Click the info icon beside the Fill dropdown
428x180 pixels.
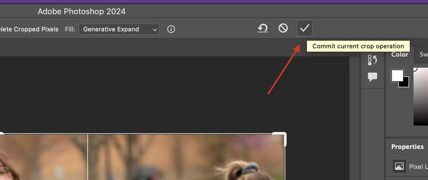171,29
